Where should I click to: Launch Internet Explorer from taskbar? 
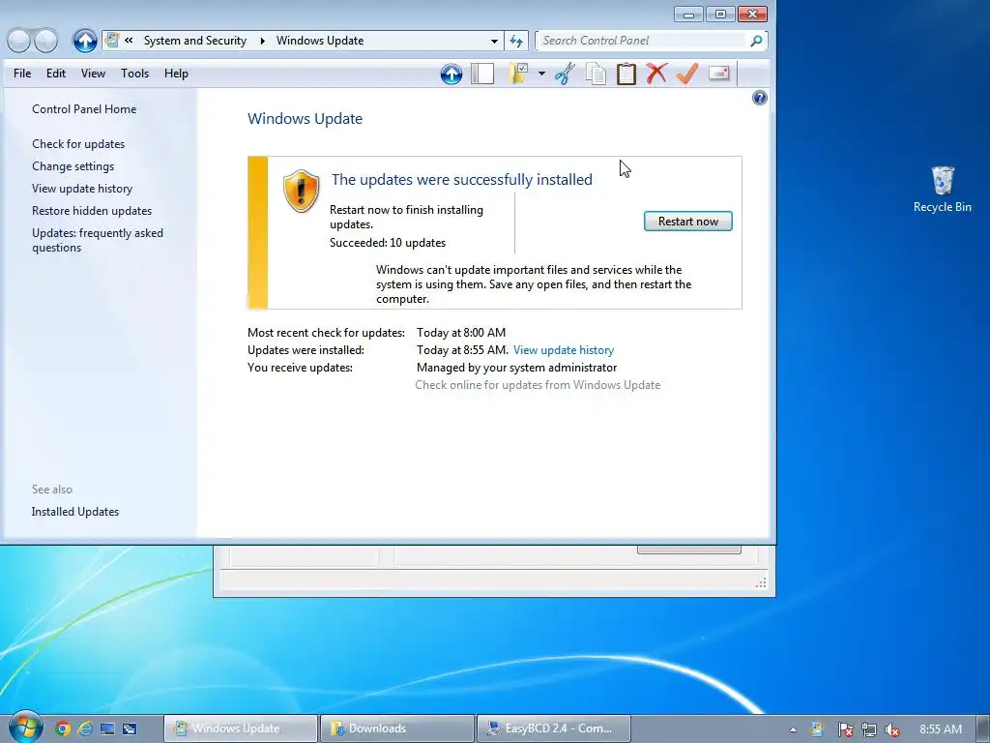85,728
